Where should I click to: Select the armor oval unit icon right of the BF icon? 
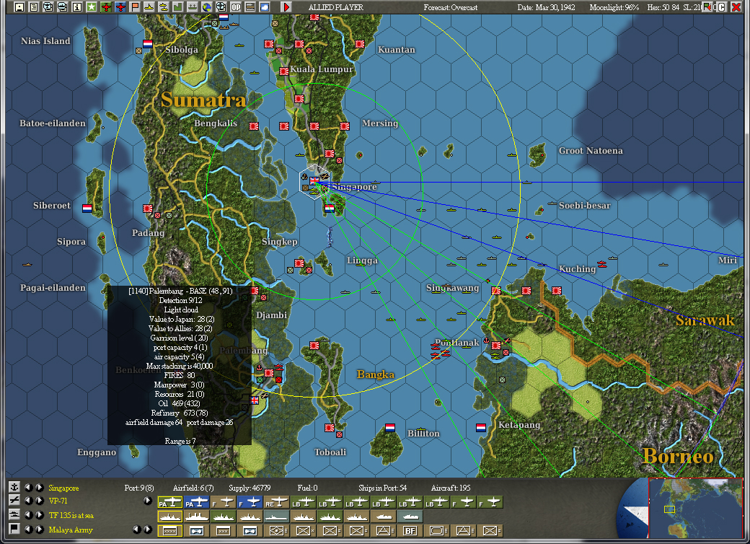click(437, 530)
